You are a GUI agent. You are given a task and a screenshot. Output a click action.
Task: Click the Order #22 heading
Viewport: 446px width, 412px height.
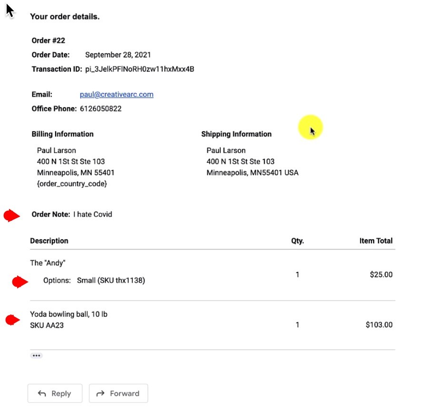[48, 40]
